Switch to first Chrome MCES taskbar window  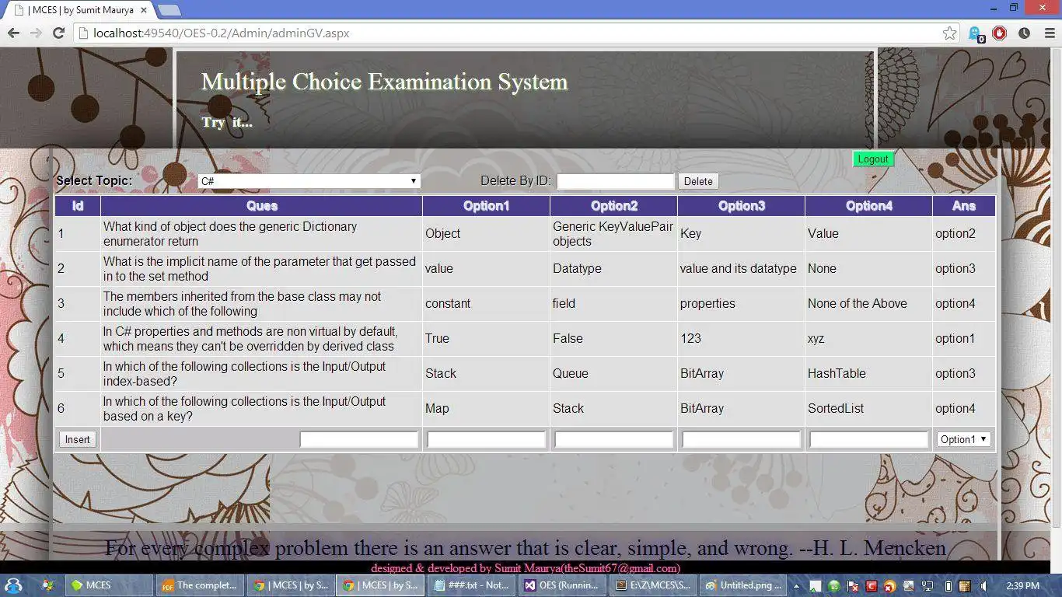(290, 585)
